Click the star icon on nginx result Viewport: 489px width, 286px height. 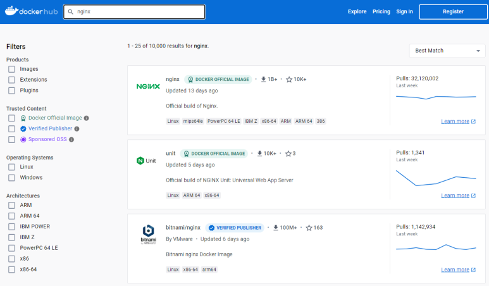click(x=289, y=80)
